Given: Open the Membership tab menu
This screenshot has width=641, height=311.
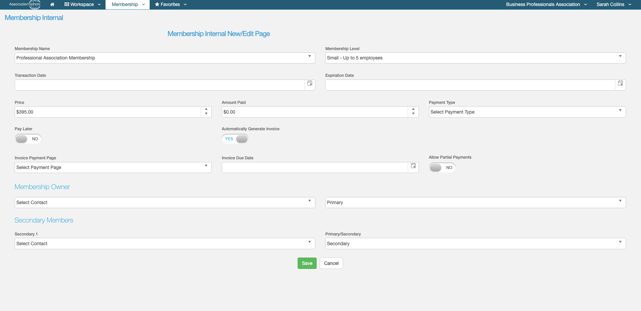Looking at the screenshot, I should 128,4.
